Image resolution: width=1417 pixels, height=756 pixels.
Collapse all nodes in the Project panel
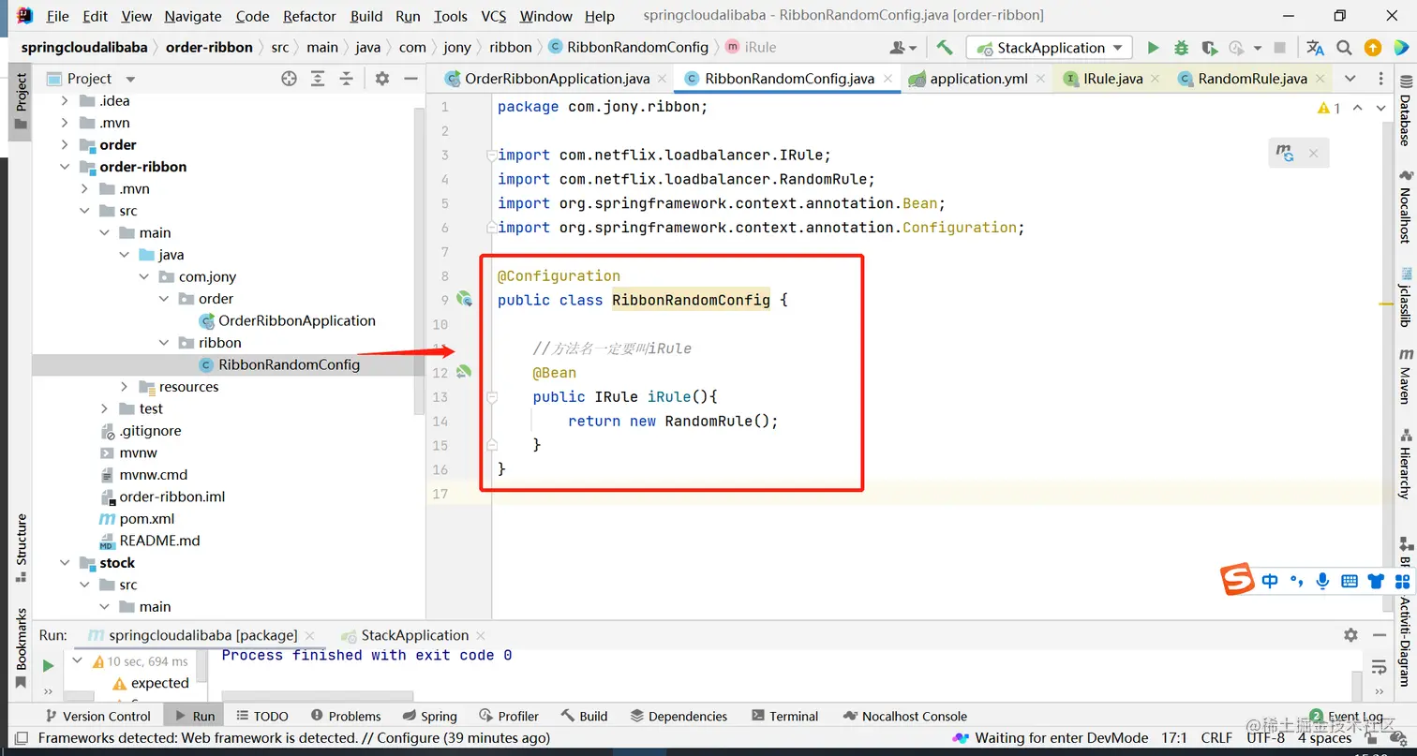[347, 79]
